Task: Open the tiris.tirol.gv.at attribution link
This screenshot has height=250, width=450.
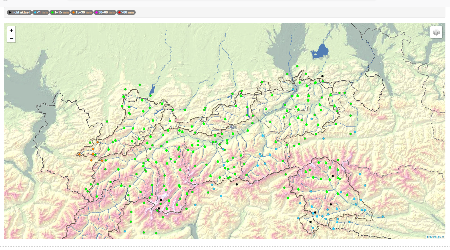Action: (x=435, y=237)
